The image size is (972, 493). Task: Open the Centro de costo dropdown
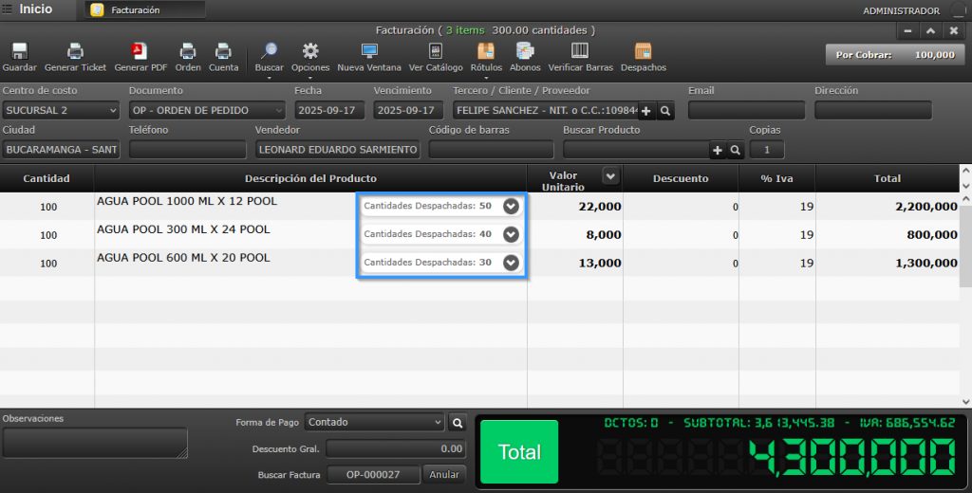point(61,110)
